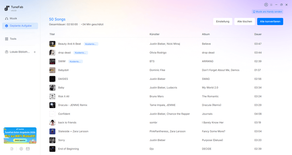292x155 pixels.
Task: Click album Purpose (Deluxe)
Action: 212,140
